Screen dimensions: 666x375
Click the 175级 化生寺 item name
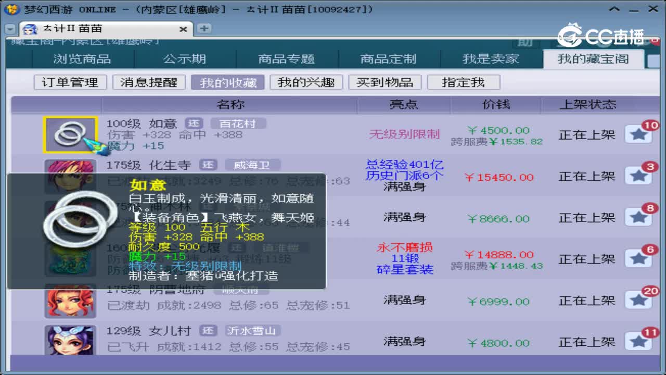pyautogui.click(x=148, y=166)
